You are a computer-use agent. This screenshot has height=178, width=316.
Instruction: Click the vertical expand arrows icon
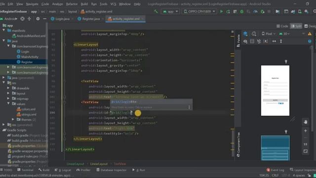click(281, 42)
